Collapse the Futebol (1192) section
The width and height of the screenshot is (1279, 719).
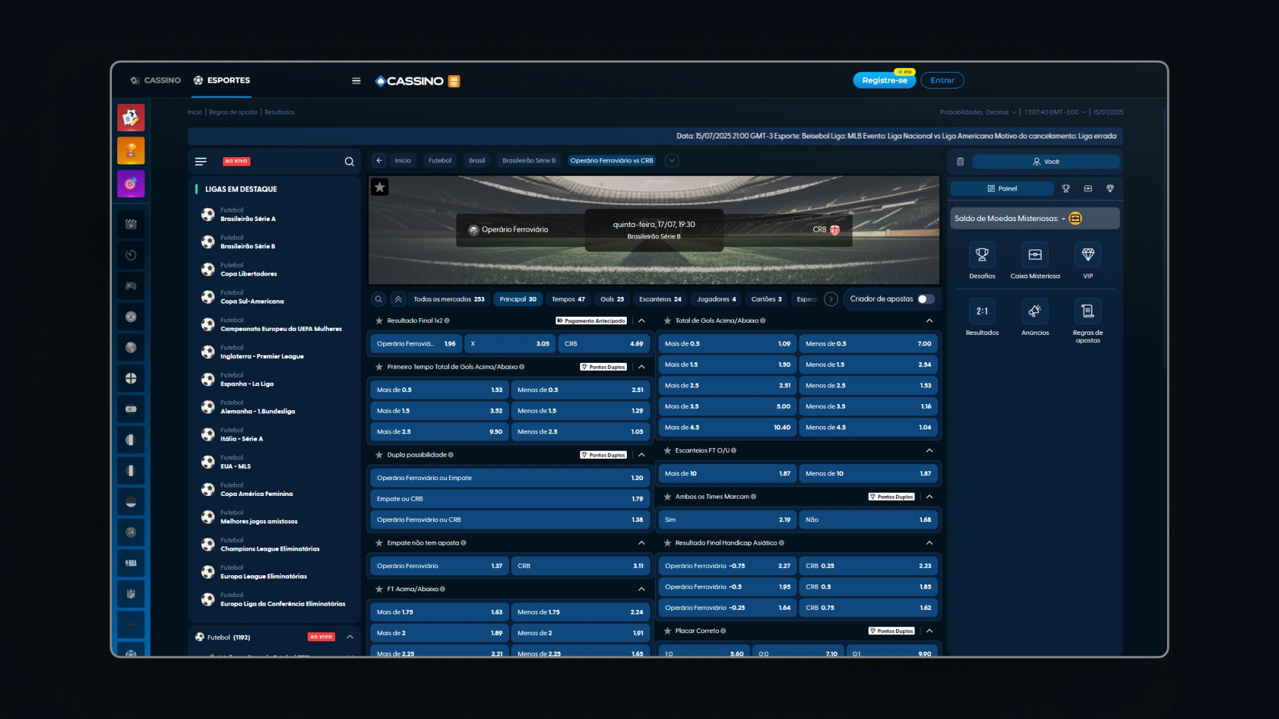pyautogui.click(x=350, y=637)
